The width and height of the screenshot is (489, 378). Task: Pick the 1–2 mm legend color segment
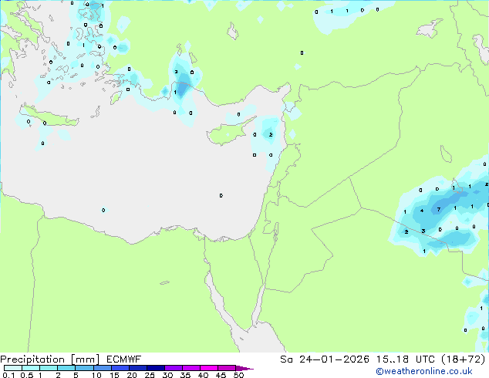click(x=49, y=368)
